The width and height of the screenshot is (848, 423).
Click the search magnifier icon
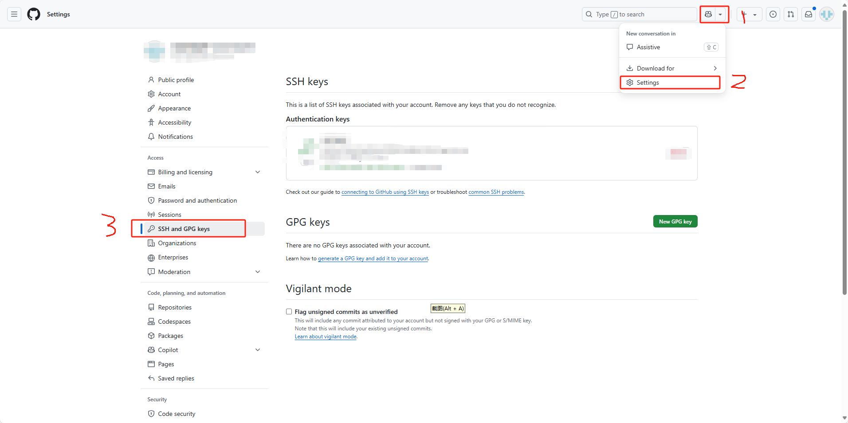[x=589, y=14]
